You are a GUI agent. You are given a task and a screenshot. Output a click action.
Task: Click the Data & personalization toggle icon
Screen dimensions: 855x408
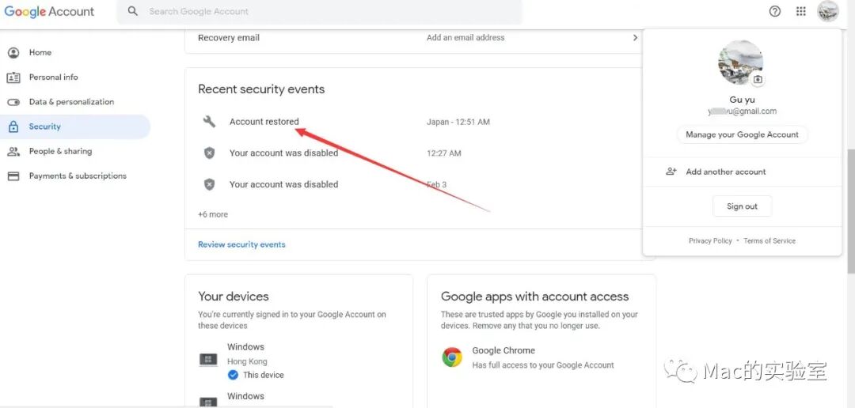pyautogui.click(x=13, y=102)
